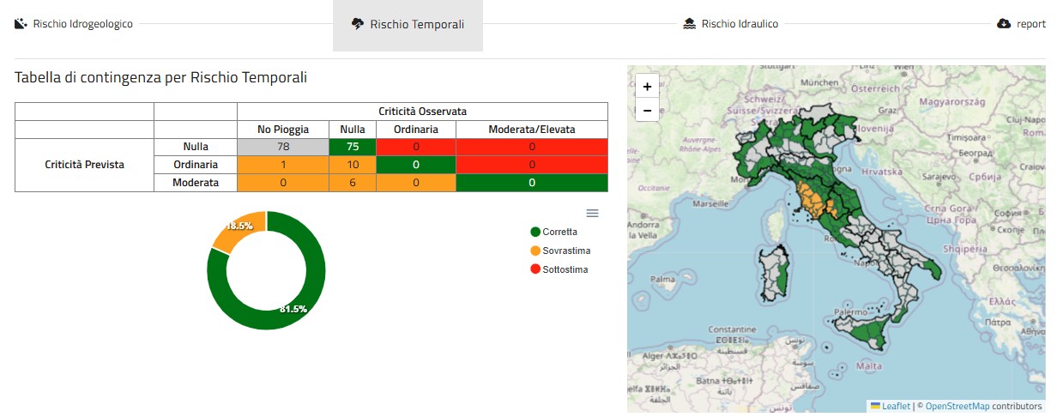Click the landslide icon beside Rischio Idrogeologico
The width and height of the screenshot is (1057, 417).
pyautogui.click(x=21, y=24)
